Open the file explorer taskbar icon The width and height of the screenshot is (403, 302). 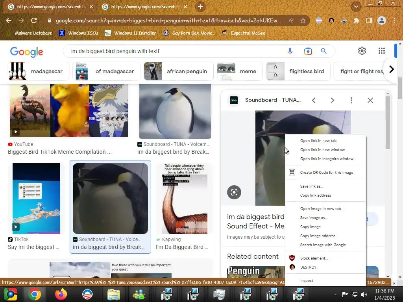114,294
